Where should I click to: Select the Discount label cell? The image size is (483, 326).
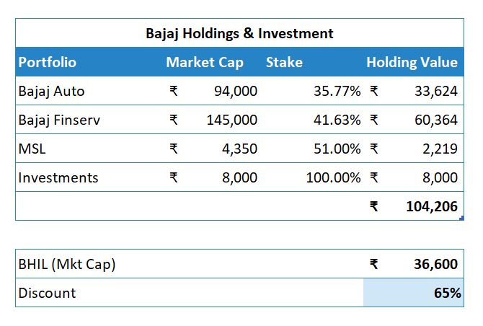coord(47,293)
